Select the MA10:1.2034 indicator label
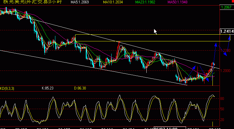The height and width of the screenshot is (129, 234). [x=113, y=2]
